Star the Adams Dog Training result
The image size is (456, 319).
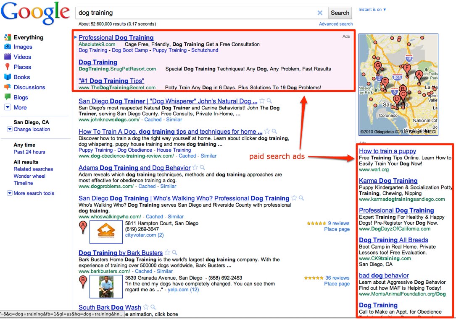[195, 168]
